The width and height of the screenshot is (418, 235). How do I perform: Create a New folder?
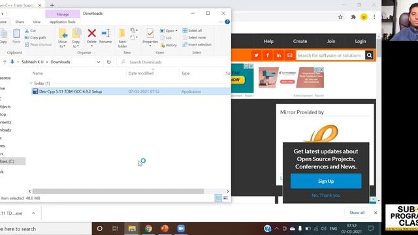(122, 38)
